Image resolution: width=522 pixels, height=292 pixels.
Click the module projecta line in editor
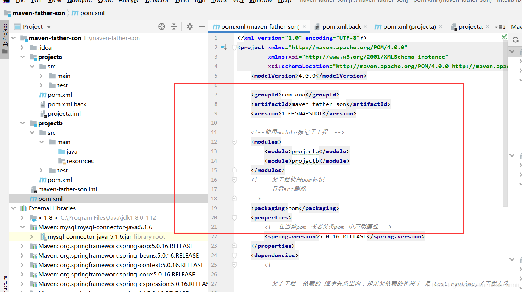point(307,151)
